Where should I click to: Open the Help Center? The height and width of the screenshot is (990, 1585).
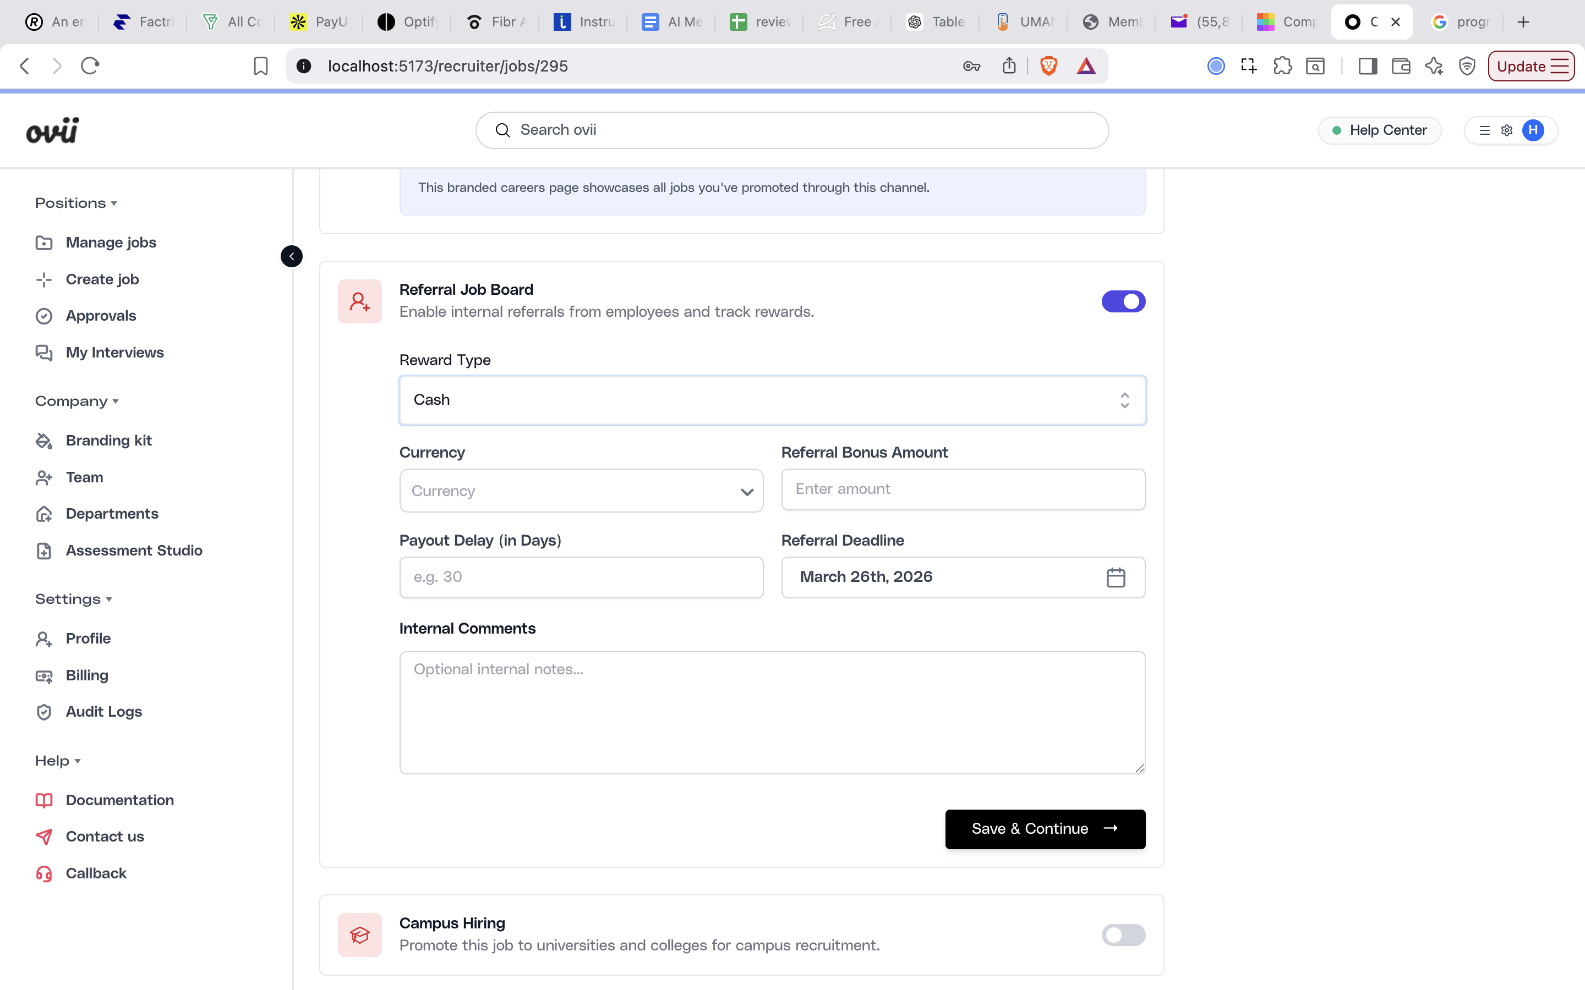[x=1379, y=130]
